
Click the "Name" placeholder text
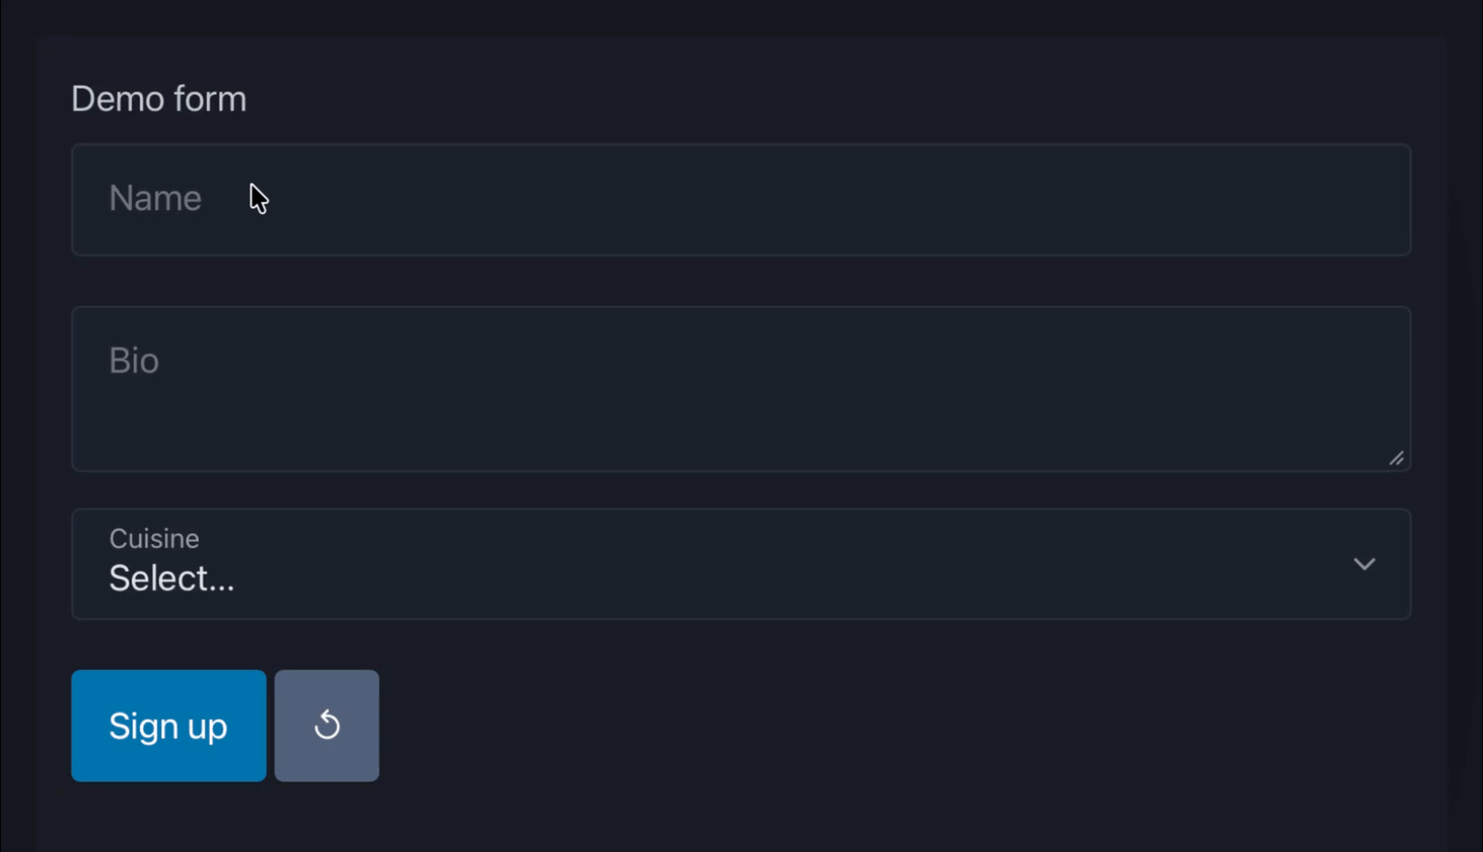click(x=155, y=198)
